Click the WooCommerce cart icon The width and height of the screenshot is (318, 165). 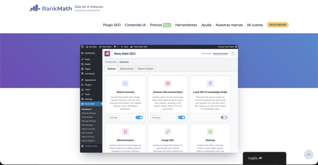click(125, 132)
